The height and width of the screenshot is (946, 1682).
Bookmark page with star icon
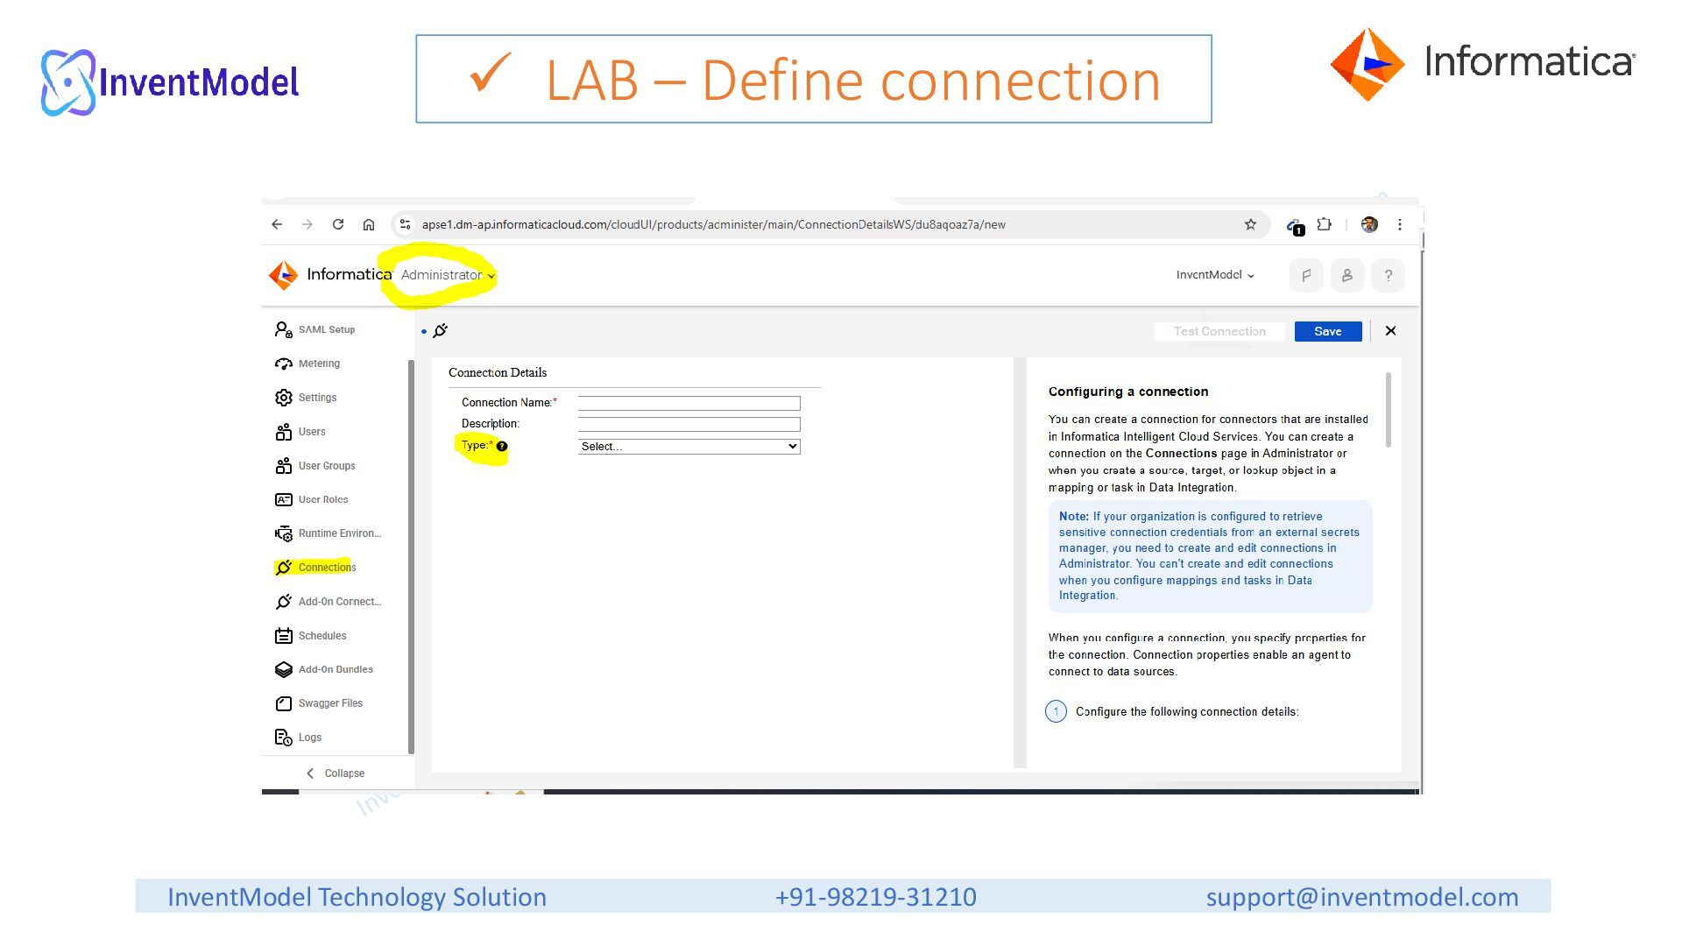[x=1251, y=225]
